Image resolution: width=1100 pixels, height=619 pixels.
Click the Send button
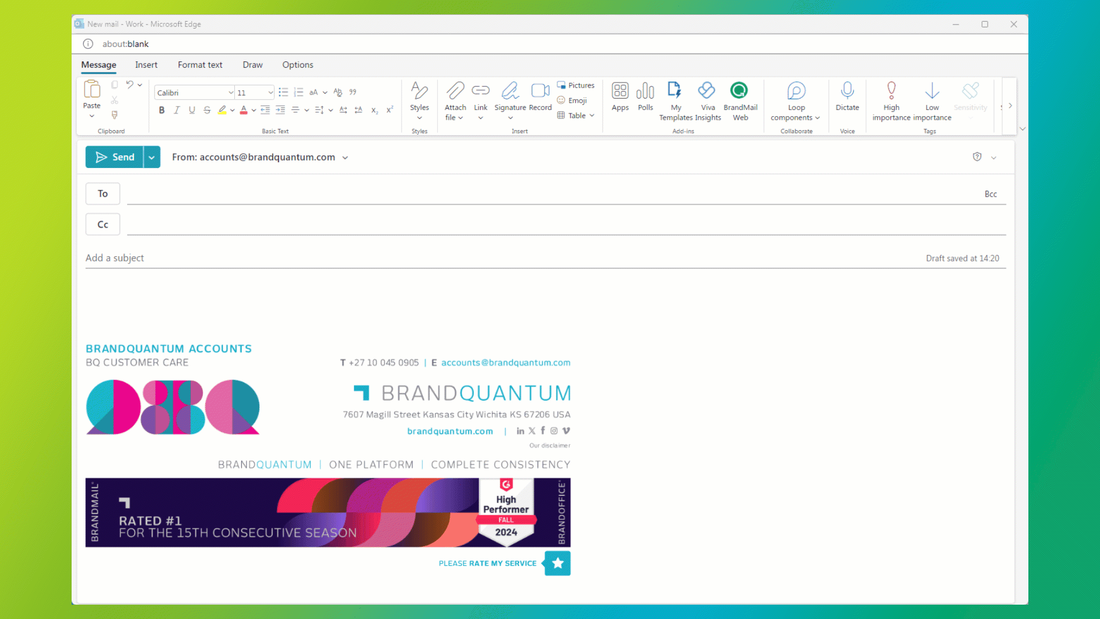(115, 157)
